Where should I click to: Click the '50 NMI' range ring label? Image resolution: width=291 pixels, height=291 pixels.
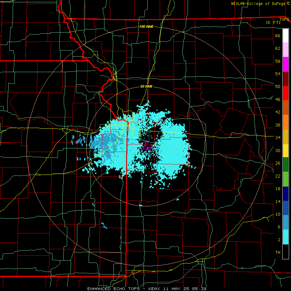[x=146, y=86]
